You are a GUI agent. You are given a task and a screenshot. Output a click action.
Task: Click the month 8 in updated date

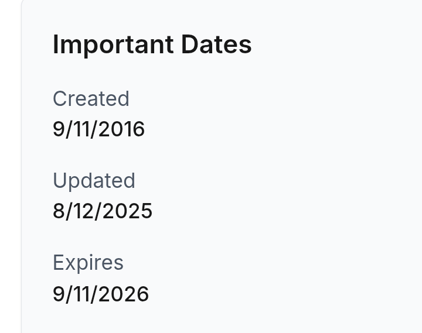click(x=59, y=211)
